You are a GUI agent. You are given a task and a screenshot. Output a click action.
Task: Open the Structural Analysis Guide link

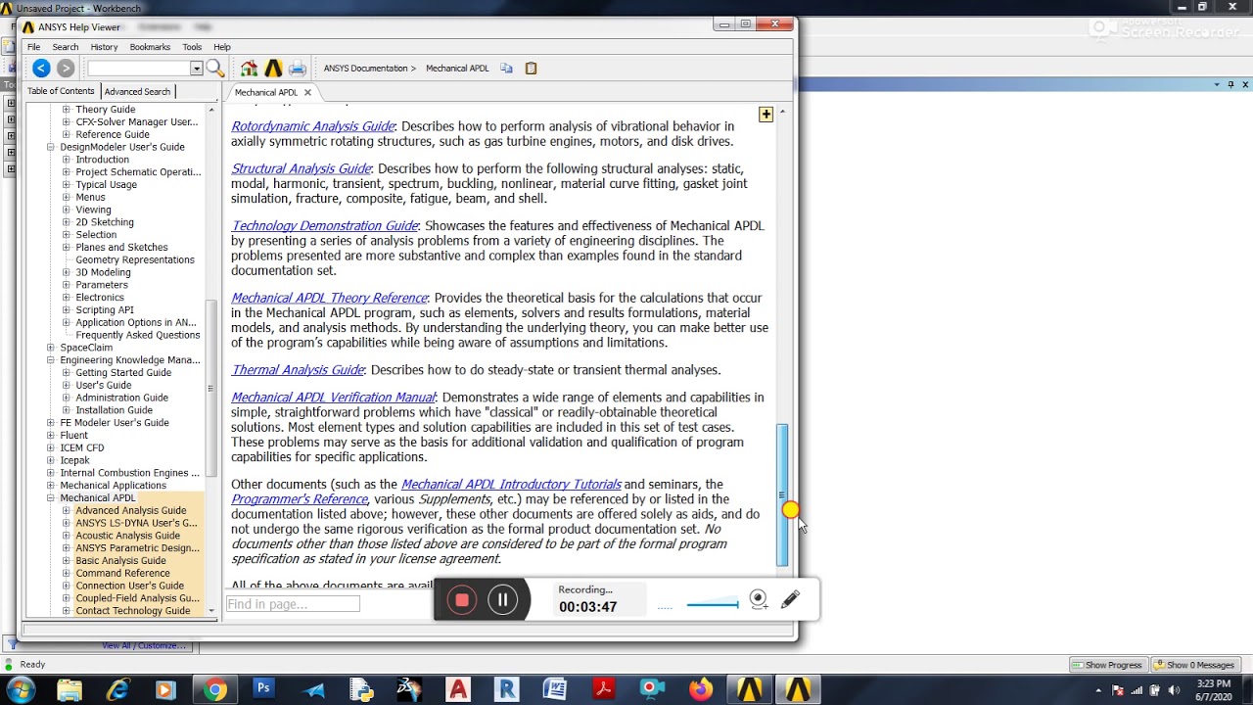301,168
